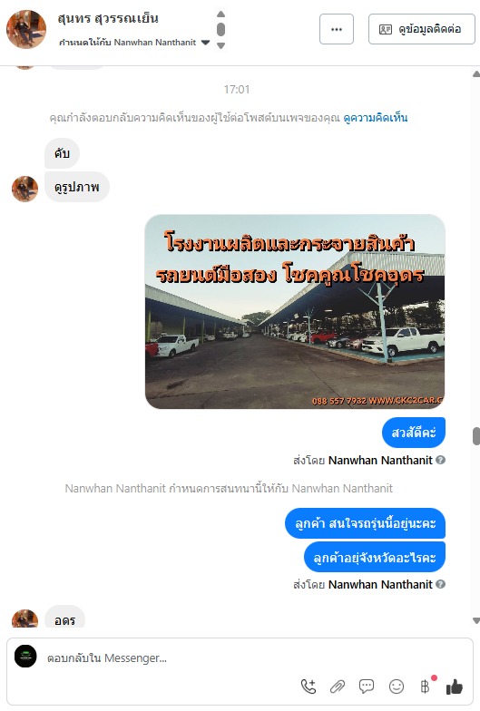Screen dimensions: 480x711
Task: Click the phone call request icon
Action: [309, 686]
